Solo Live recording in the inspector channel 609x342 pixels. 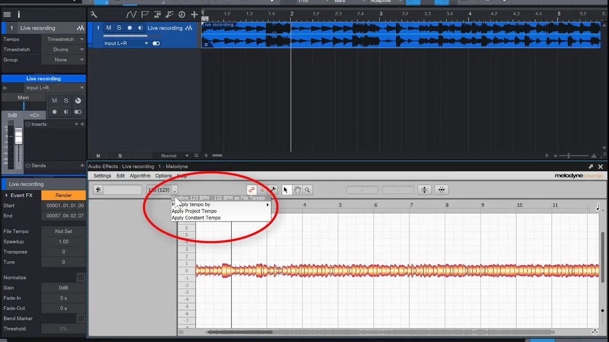click(x=66, y=101)
